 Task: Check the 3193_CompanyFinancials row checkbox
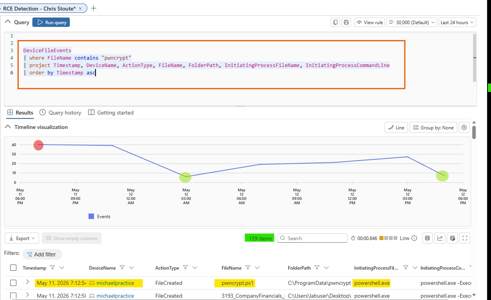click(13, 296)
